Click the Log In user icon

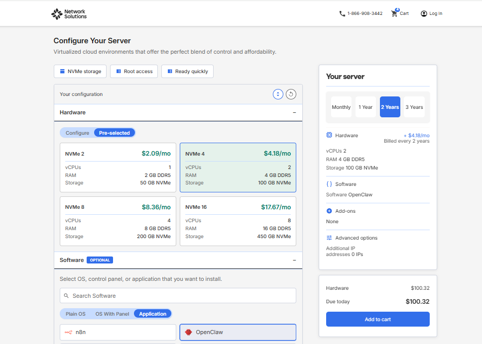point(424,13)
